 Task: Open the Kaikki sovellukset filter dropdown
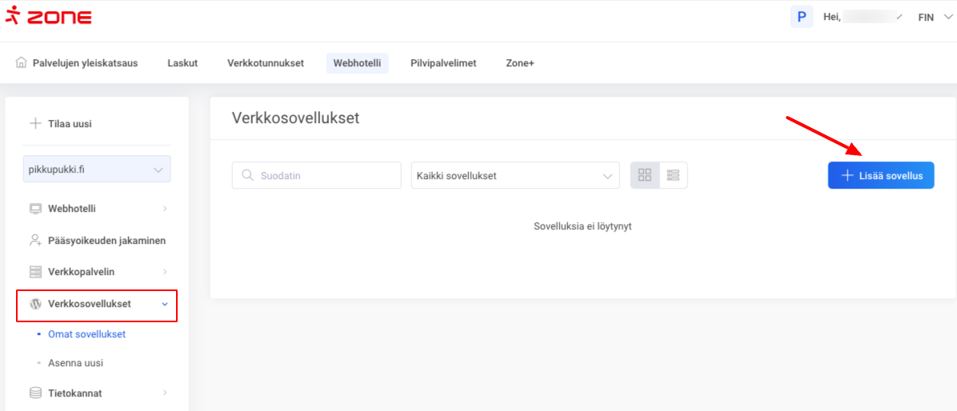pos(515,175)
